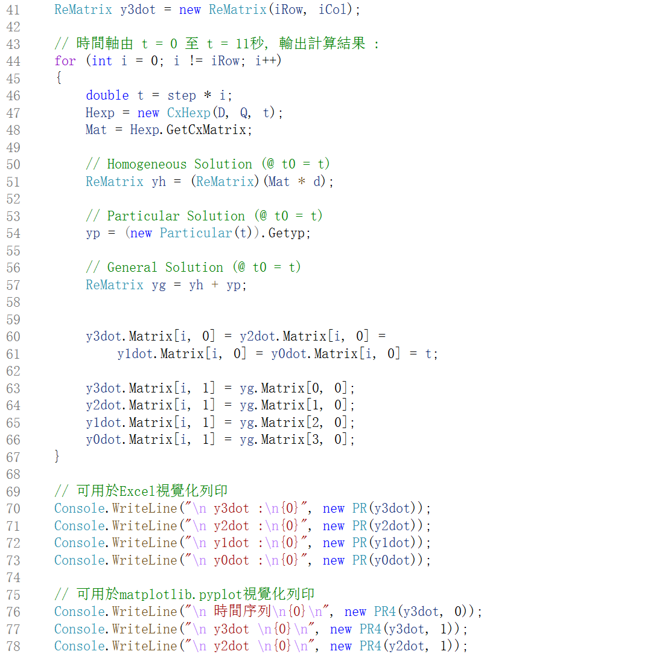Click line number 57
Image resolution: width=659 pixels, height=657 pixels.
[x=13, y=285]
